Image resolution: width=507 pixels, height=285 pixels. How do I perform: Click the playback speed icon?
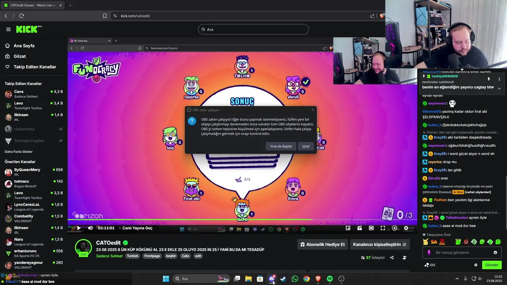[395, 228]
